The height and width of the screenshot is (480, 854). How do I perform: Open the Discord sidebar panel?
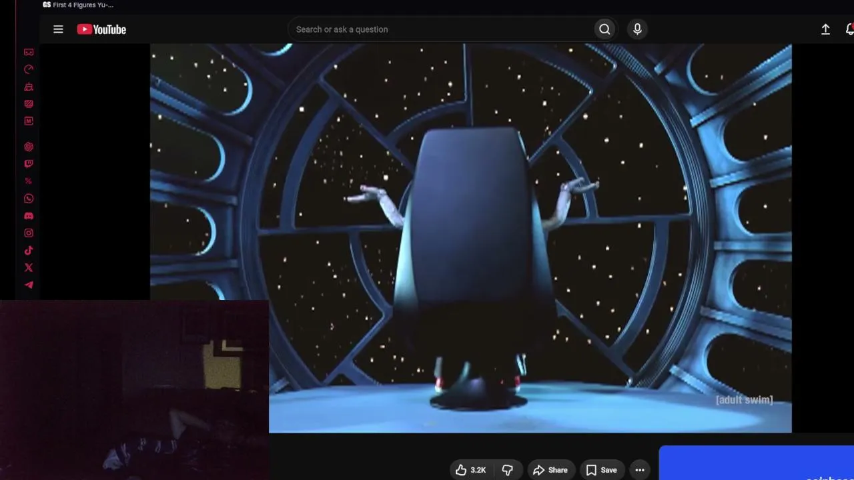tap(29, 216)
